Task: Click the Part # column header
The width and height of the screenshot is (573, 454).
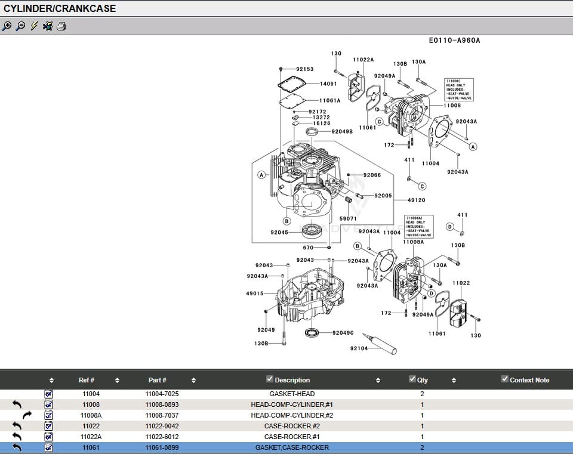Action: pos(157,380)
